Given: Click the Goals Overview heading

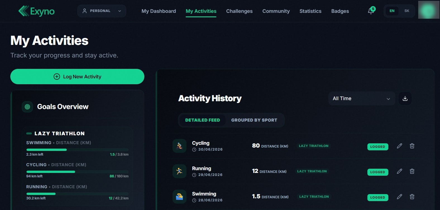Looking at the screenshot, I should [63, 107].
